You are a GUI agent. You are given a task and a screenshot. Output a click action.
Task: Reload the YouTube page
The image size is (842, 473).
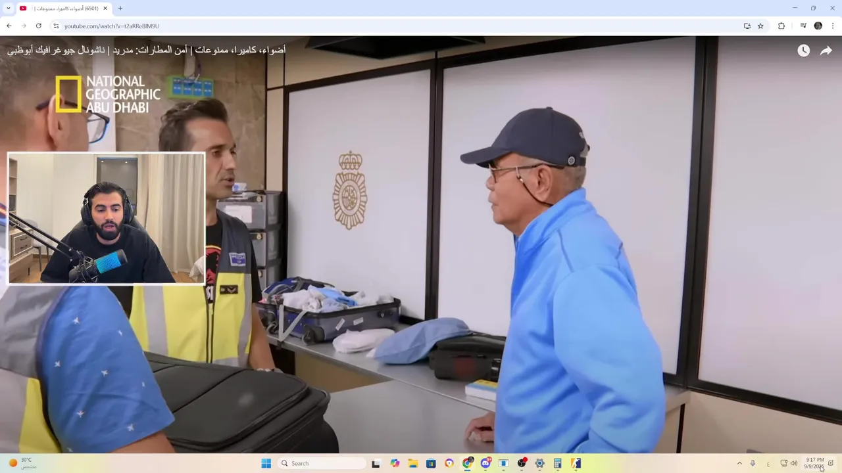(39, 26)
